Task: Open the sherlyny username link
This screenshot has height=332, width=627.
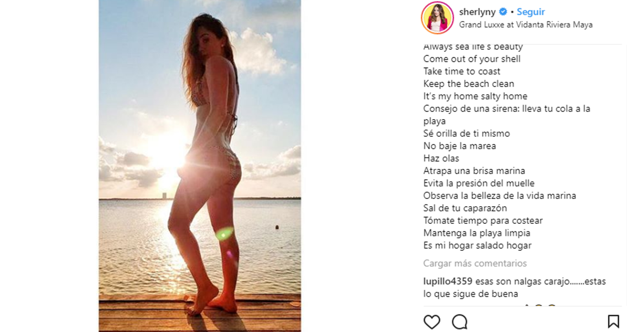Action: [x=477, y=12]
